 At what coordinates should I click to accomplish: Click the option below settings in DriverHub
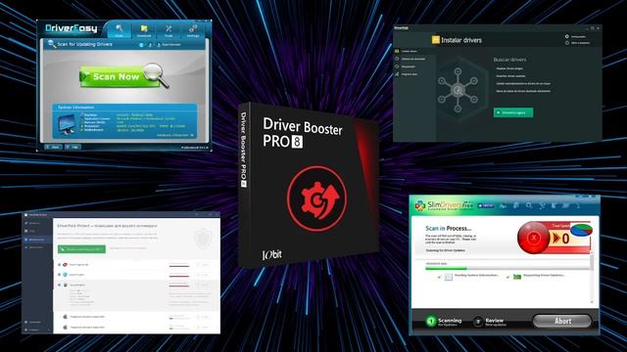tap(577, 43)
